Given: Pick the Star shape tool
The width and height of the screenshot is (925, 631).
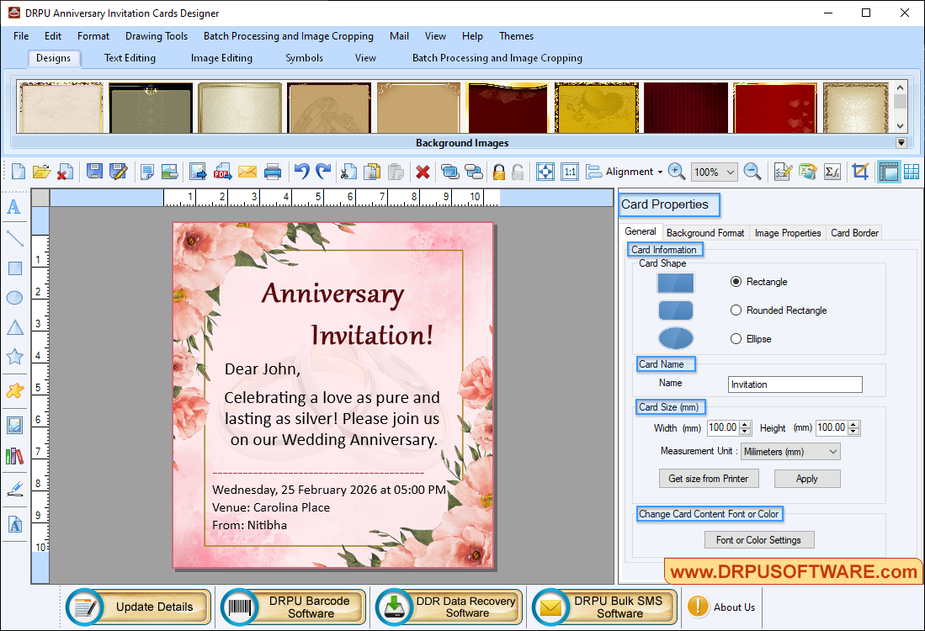Looking at the screenshot, I should coord(13,356).
